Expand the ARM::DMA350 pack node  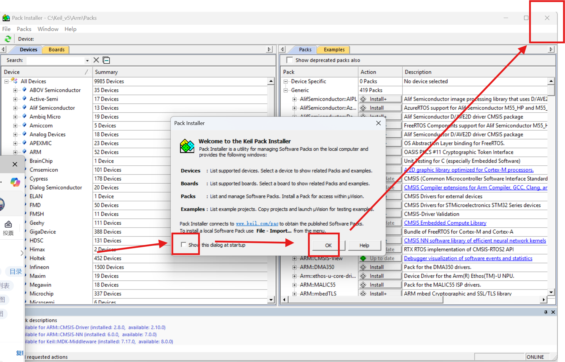tap(294, 267)
